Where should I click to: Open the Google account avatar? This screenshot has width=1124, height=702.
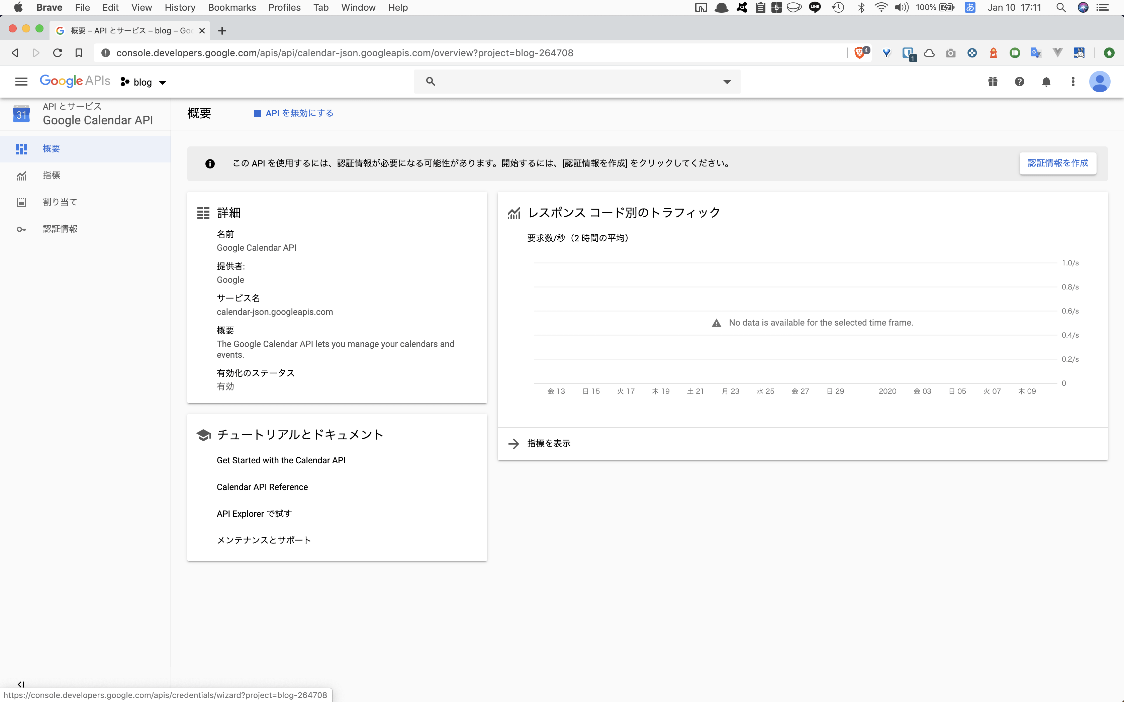(x=1100, y=81)
